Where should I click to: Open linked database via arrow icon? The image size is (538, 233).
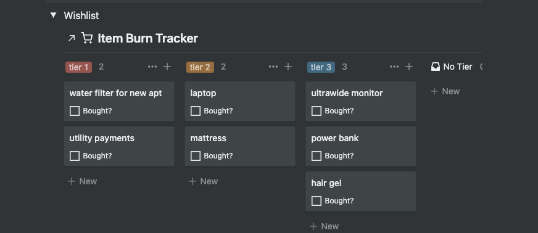click(72, 38)
